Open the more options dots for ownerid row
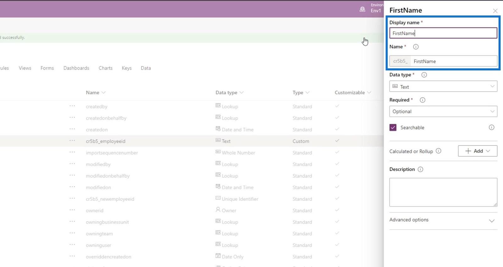This screenshot has height=267, width=503. pos(72,210)
